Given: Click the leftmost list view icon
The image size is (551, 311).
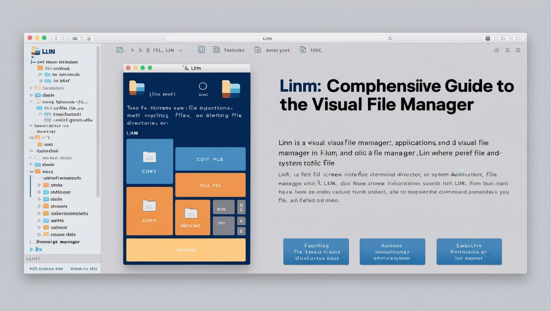Looking at the screenshot, I should pos(497,50).
